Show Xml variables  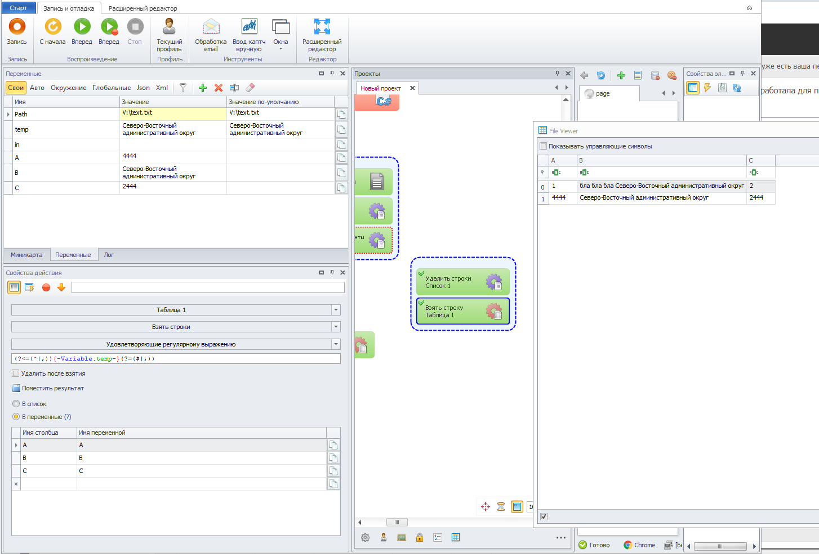[162, 88]
